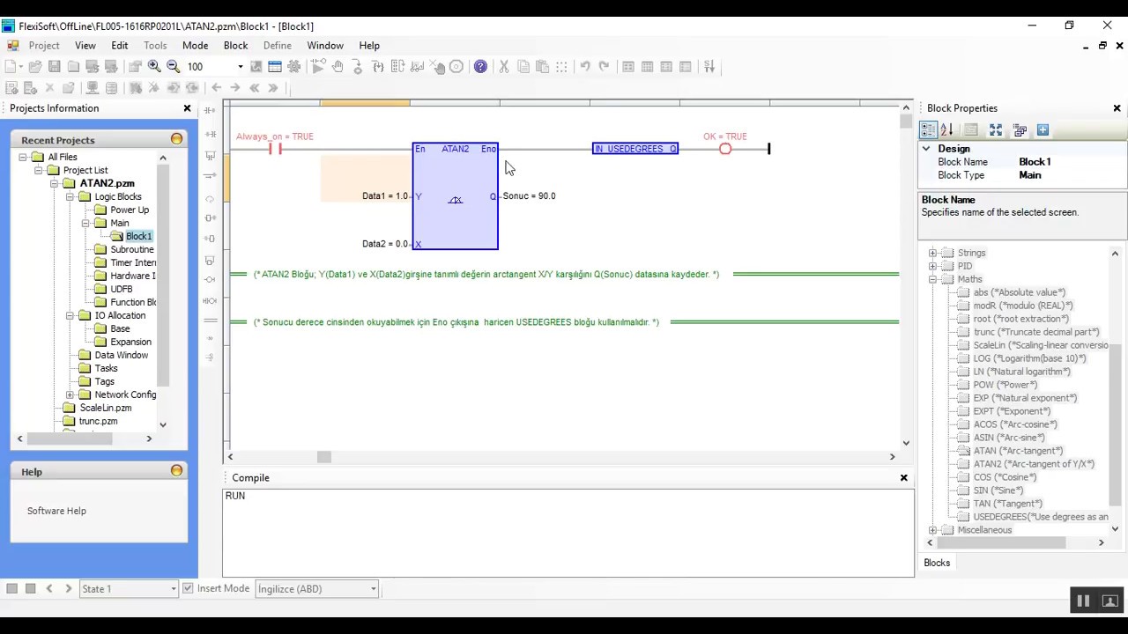1128x634 pixels.
Task: Click the Software Help link
Action: 56,511
